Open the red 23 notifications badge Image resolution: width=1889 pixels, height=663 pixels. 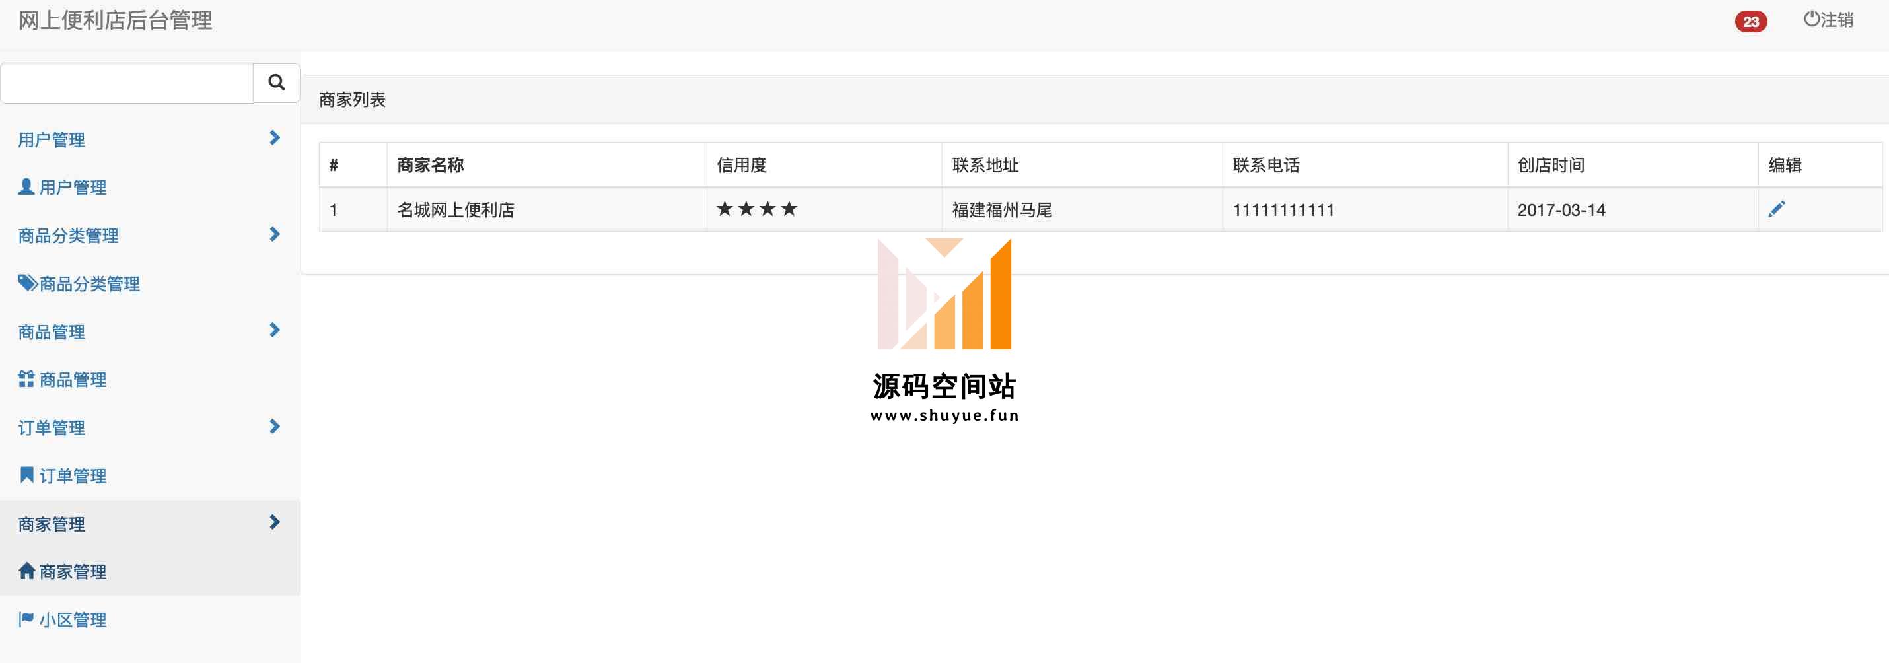(x=1750, y=21)
